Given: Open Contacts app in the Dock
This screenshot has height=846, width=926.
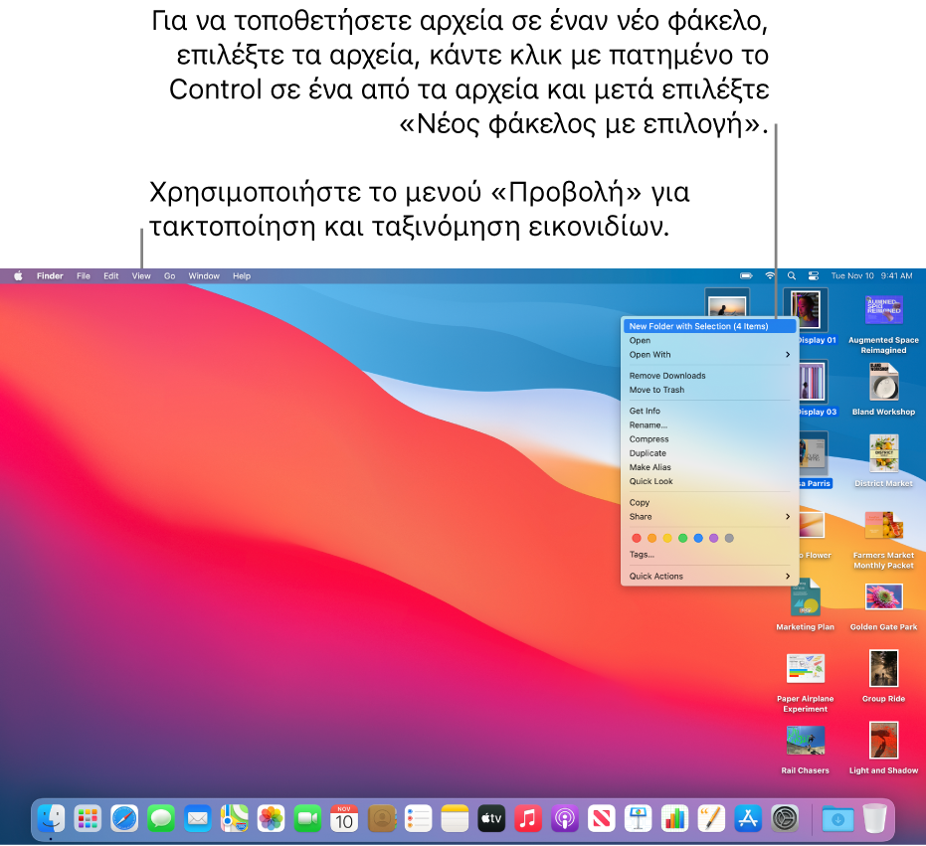Looking at the screenshot, I should pyautogui.click(x=382, y=819).
